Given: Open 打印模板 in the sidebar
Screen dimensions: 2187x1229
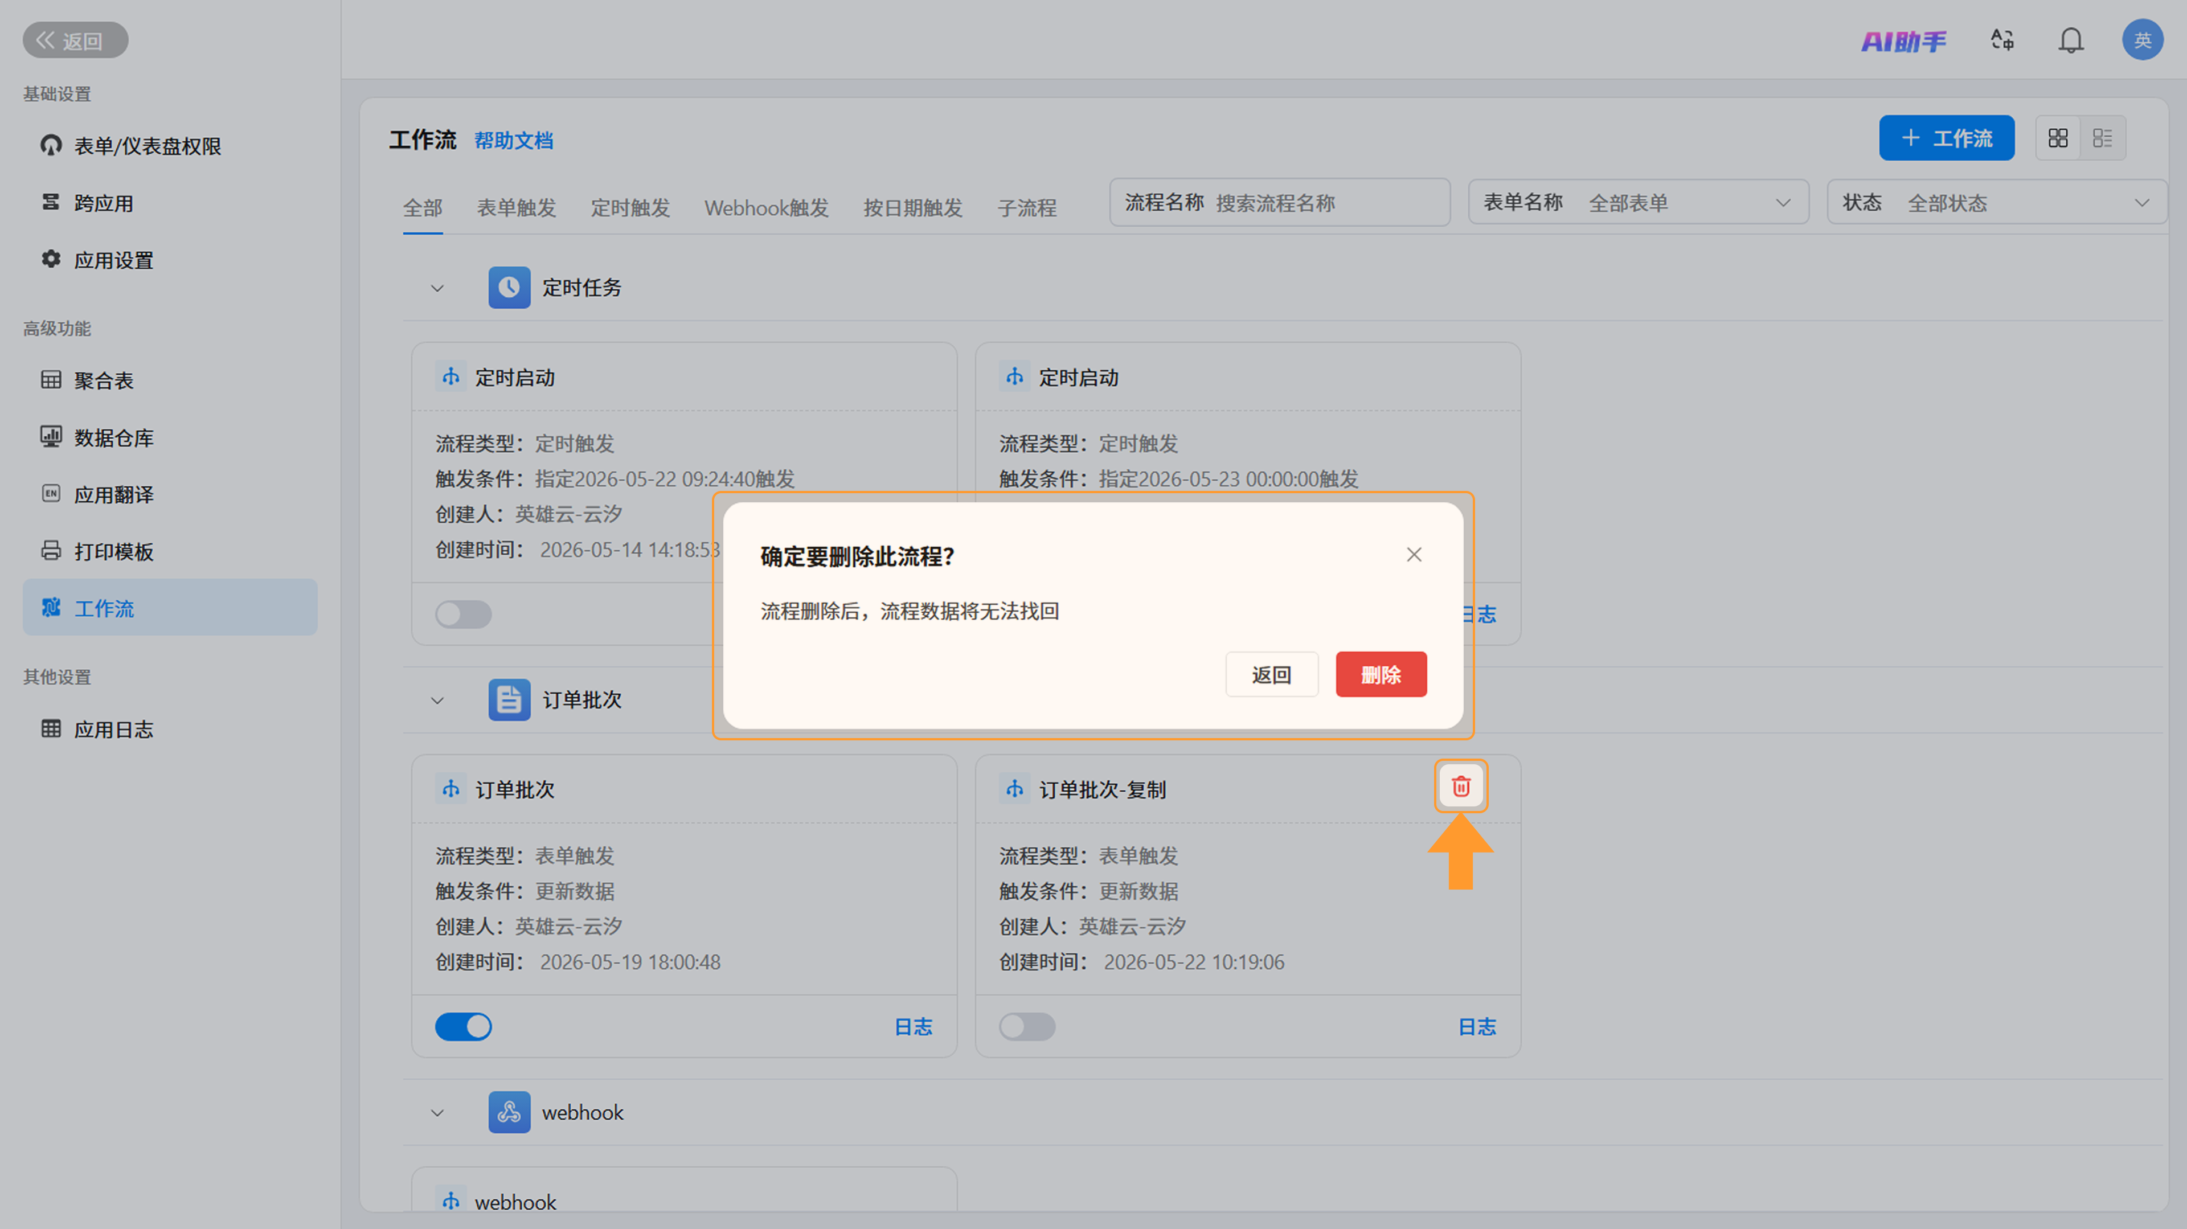Looking at the screenshot, I should click(x=170, y=551).
